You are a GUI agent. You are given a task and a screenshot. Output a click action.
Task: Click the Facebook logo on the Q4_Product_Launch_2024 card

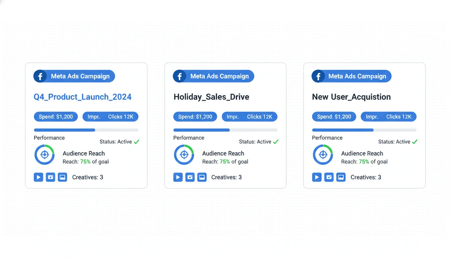(x=40, y=76)
